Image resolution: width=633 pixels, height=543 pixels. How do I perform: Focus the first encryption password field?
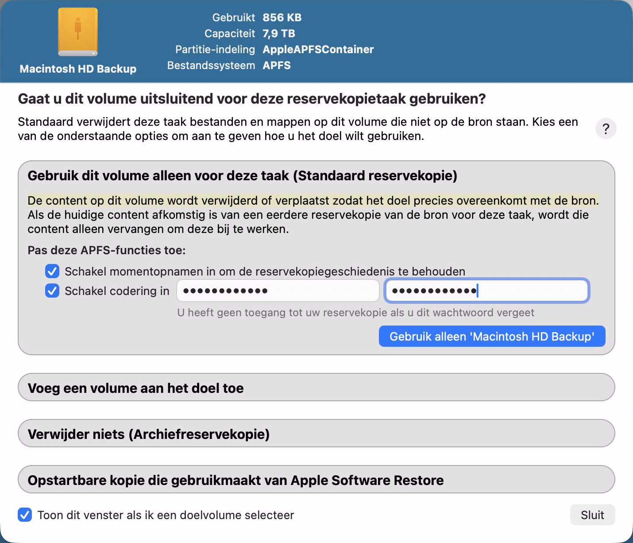[x=278, y=291]
